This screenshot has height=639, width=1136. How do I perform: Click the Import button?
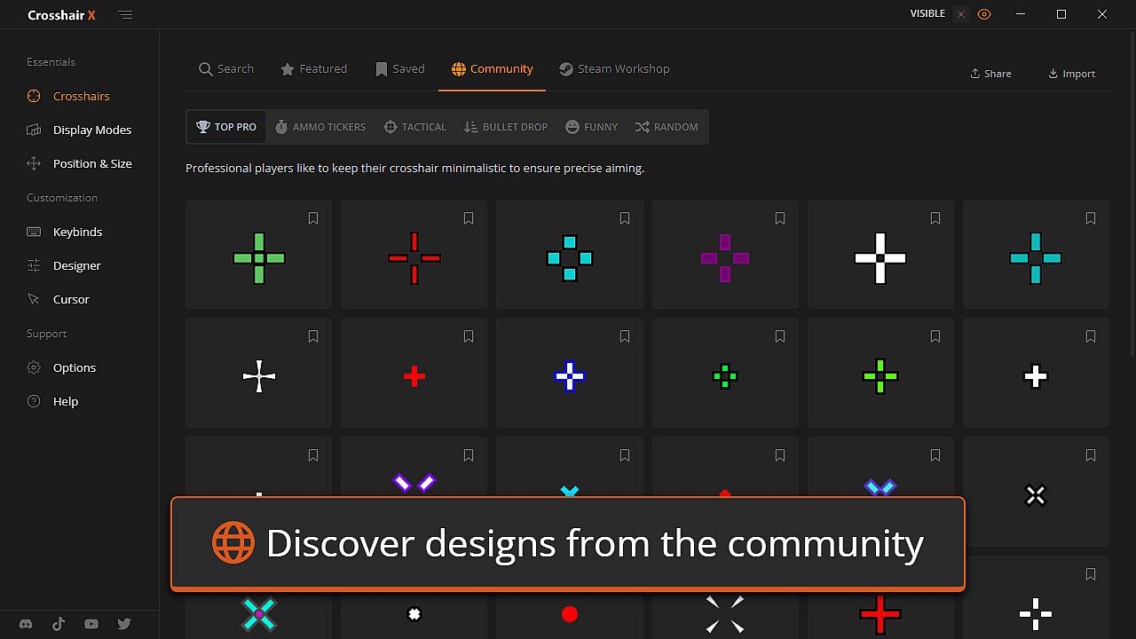(x=1071, y=74)
